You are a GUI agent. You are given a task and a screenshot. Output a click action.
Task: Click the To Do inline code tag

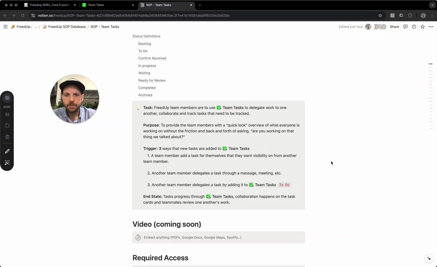284,185
